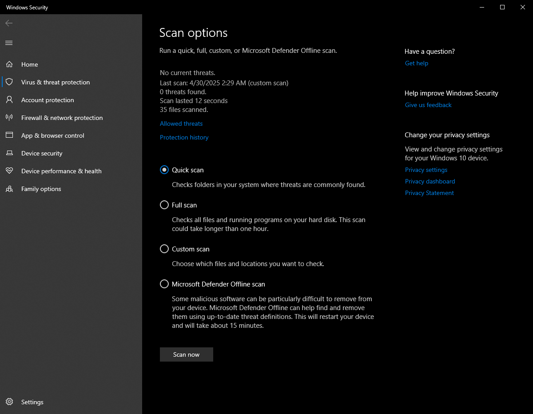The width and height of the screenshot is (533, 414).
Task: Click the Firewall & network antenna icon
Action: [9, 118]
